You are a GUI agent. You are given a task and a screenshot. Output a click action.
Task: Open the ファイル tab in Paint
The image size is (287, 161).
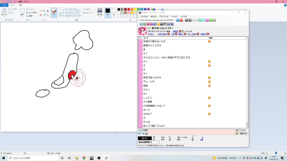[4, 5]
